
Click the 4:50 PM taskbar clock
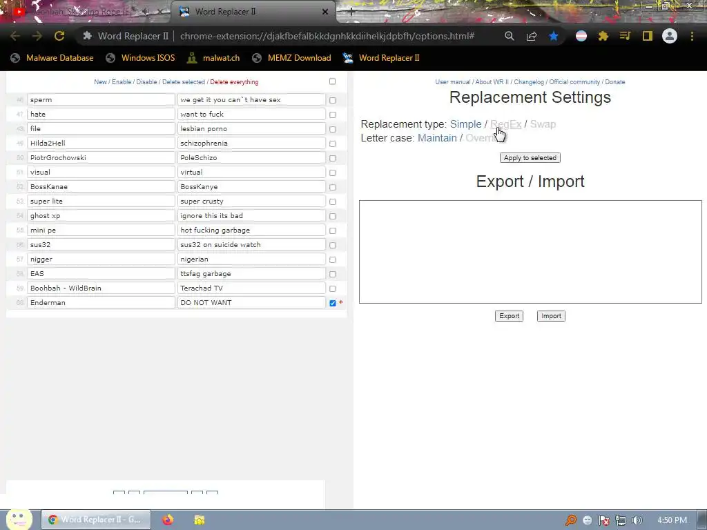(672, 520)
